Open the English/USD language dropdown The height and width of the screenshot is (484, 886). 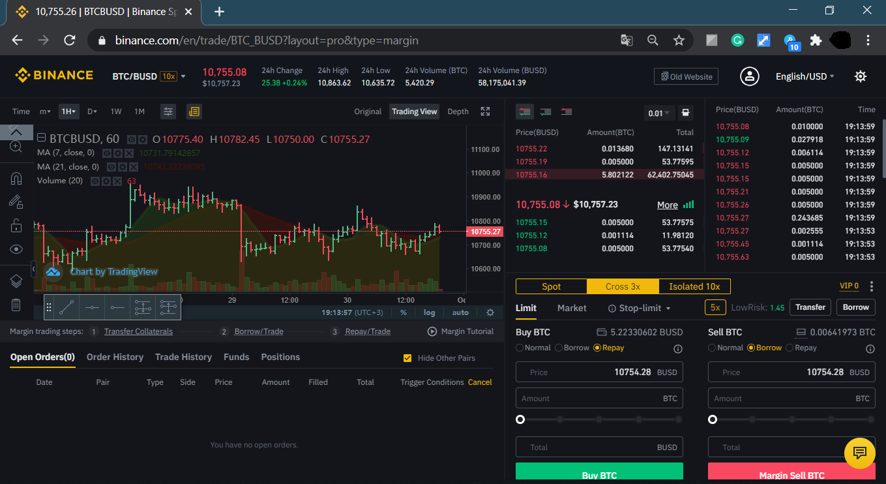[x=805, y=76]
